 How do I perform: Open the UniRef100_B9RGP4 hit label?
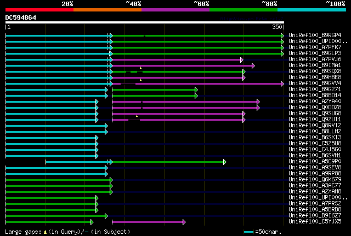tap(315, 35)
